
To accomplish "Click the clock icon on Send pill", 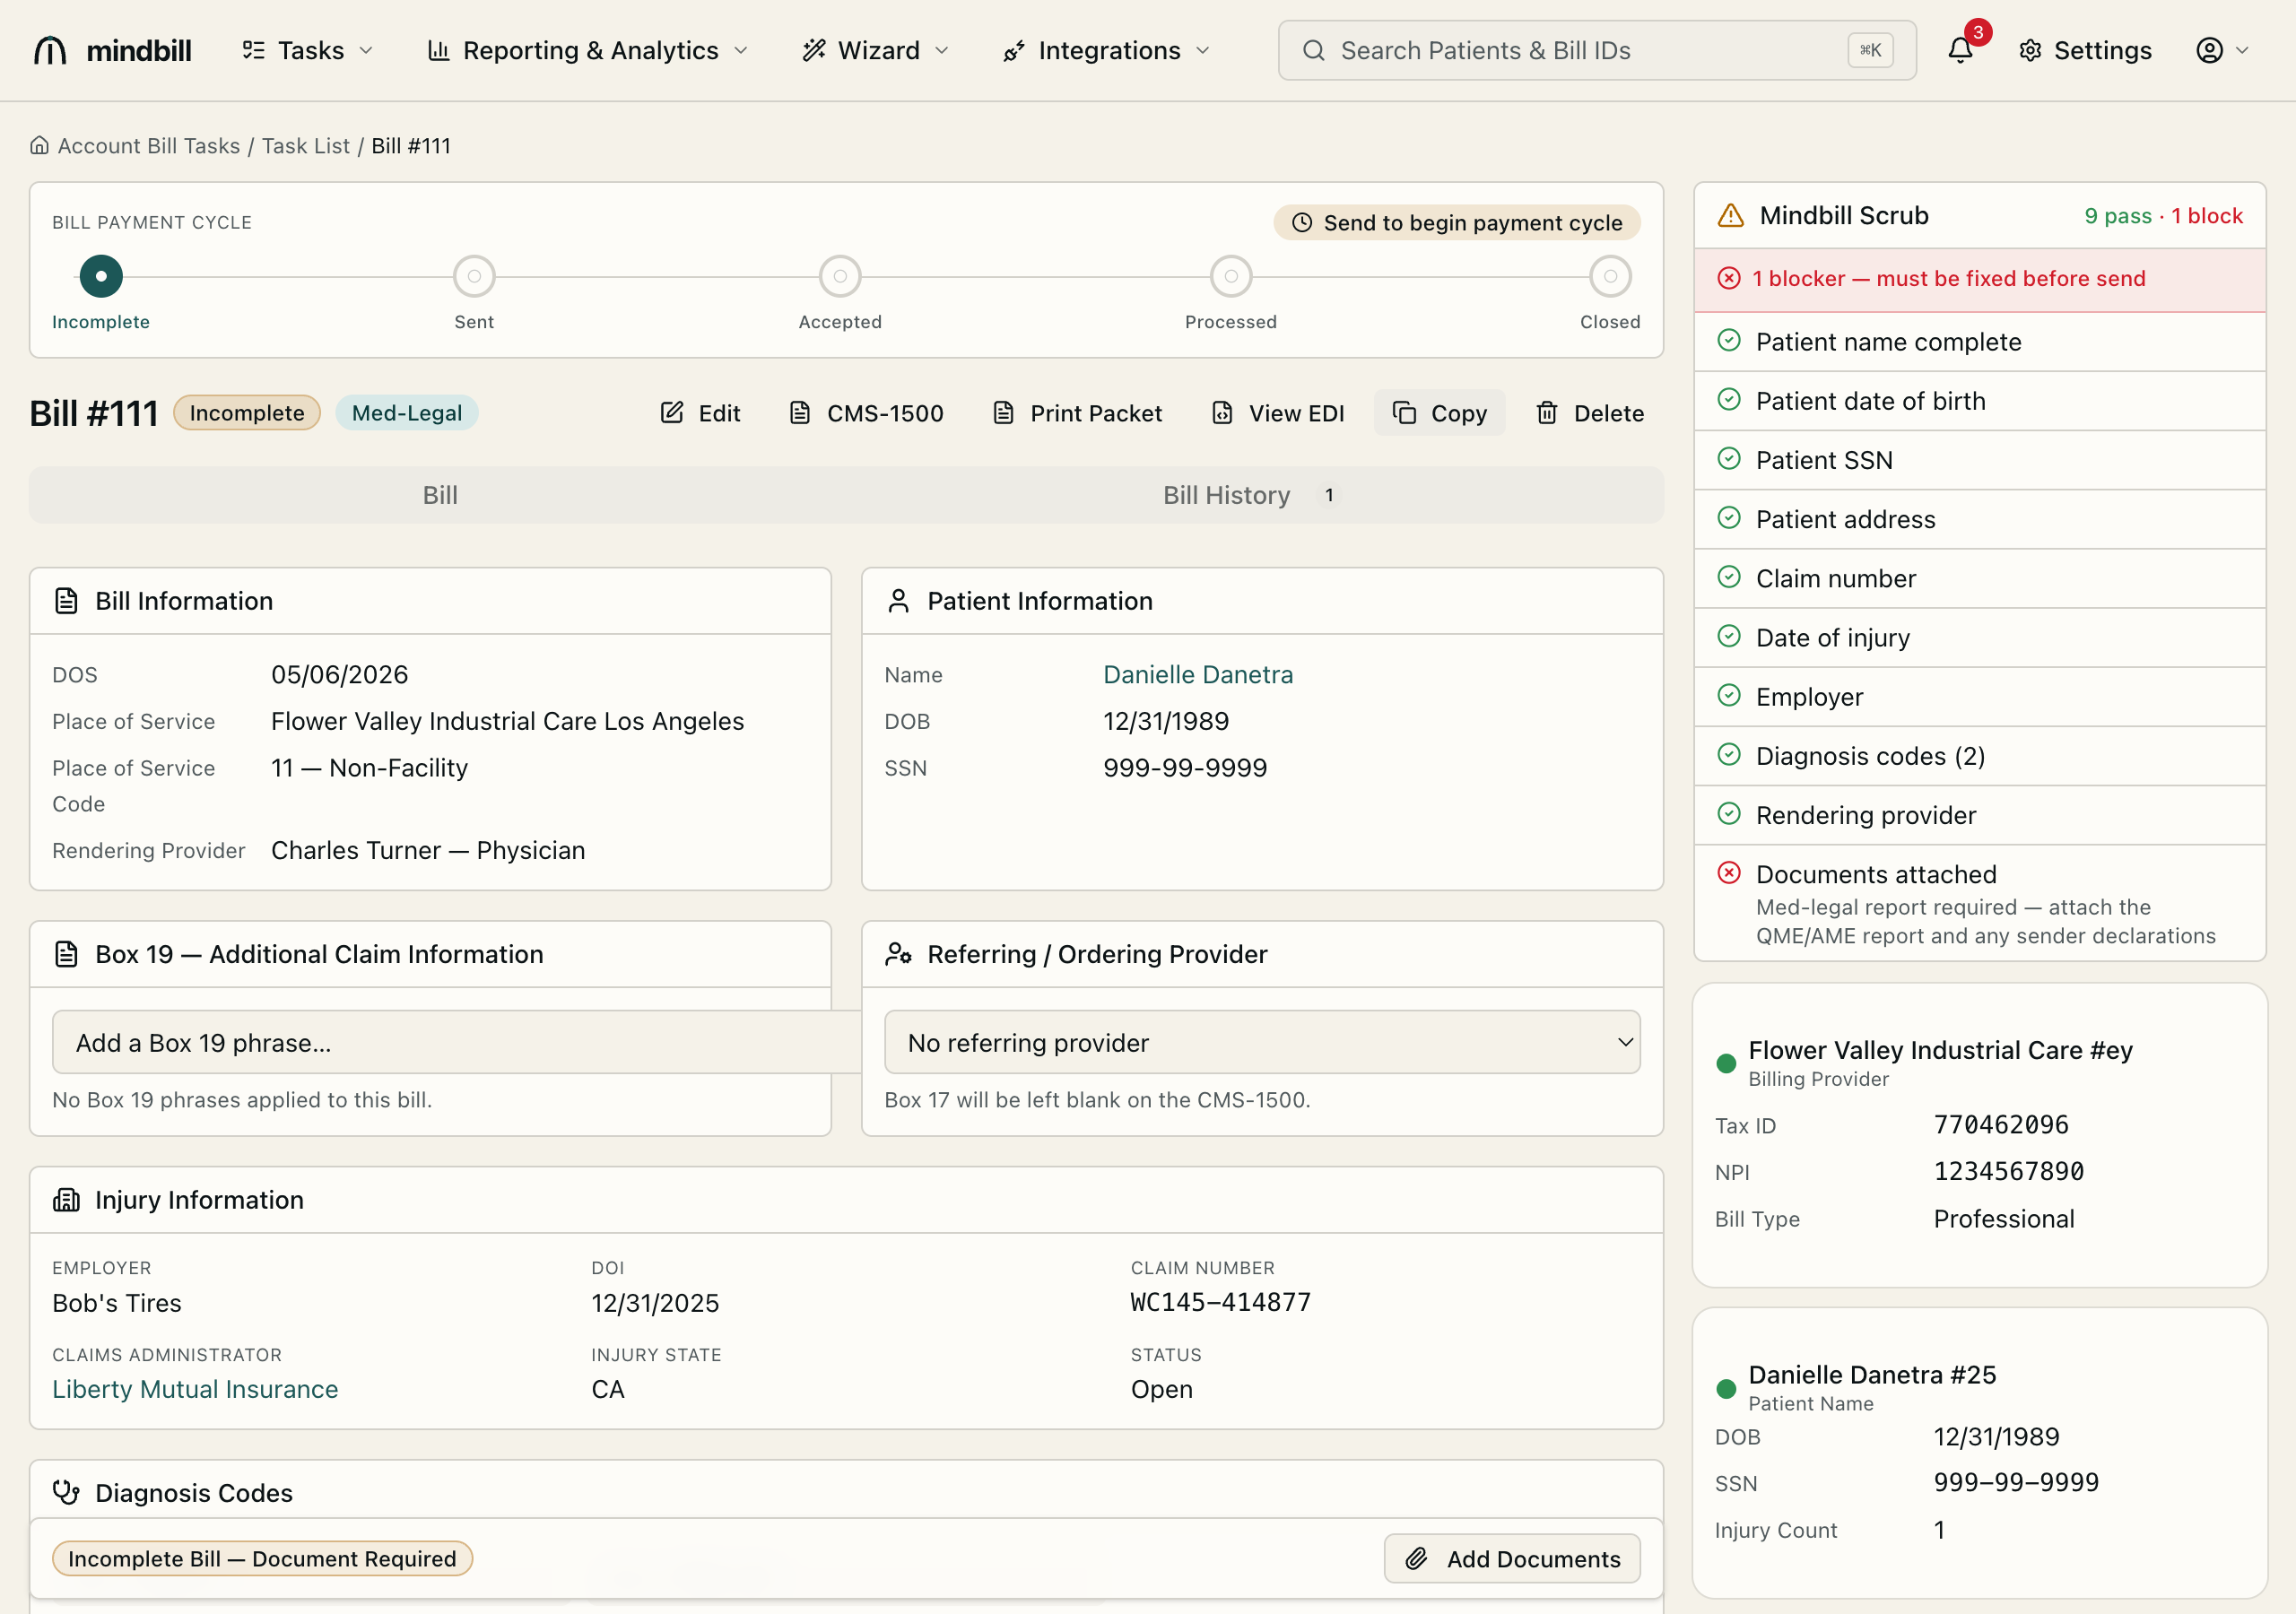I will (x=1302, y=222).
